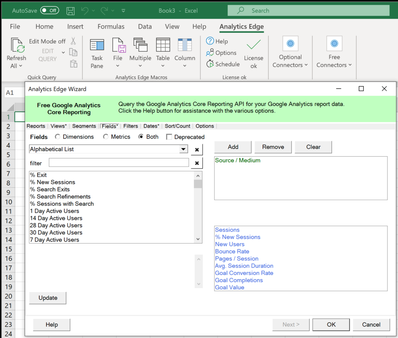Open the Options wizard tab
Screen dimensions: 398x338
tap(204, 126)
